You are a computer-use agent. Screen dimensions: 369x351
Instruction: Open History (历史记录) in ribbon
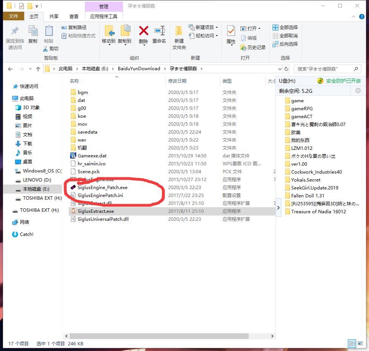pos(253,47)
